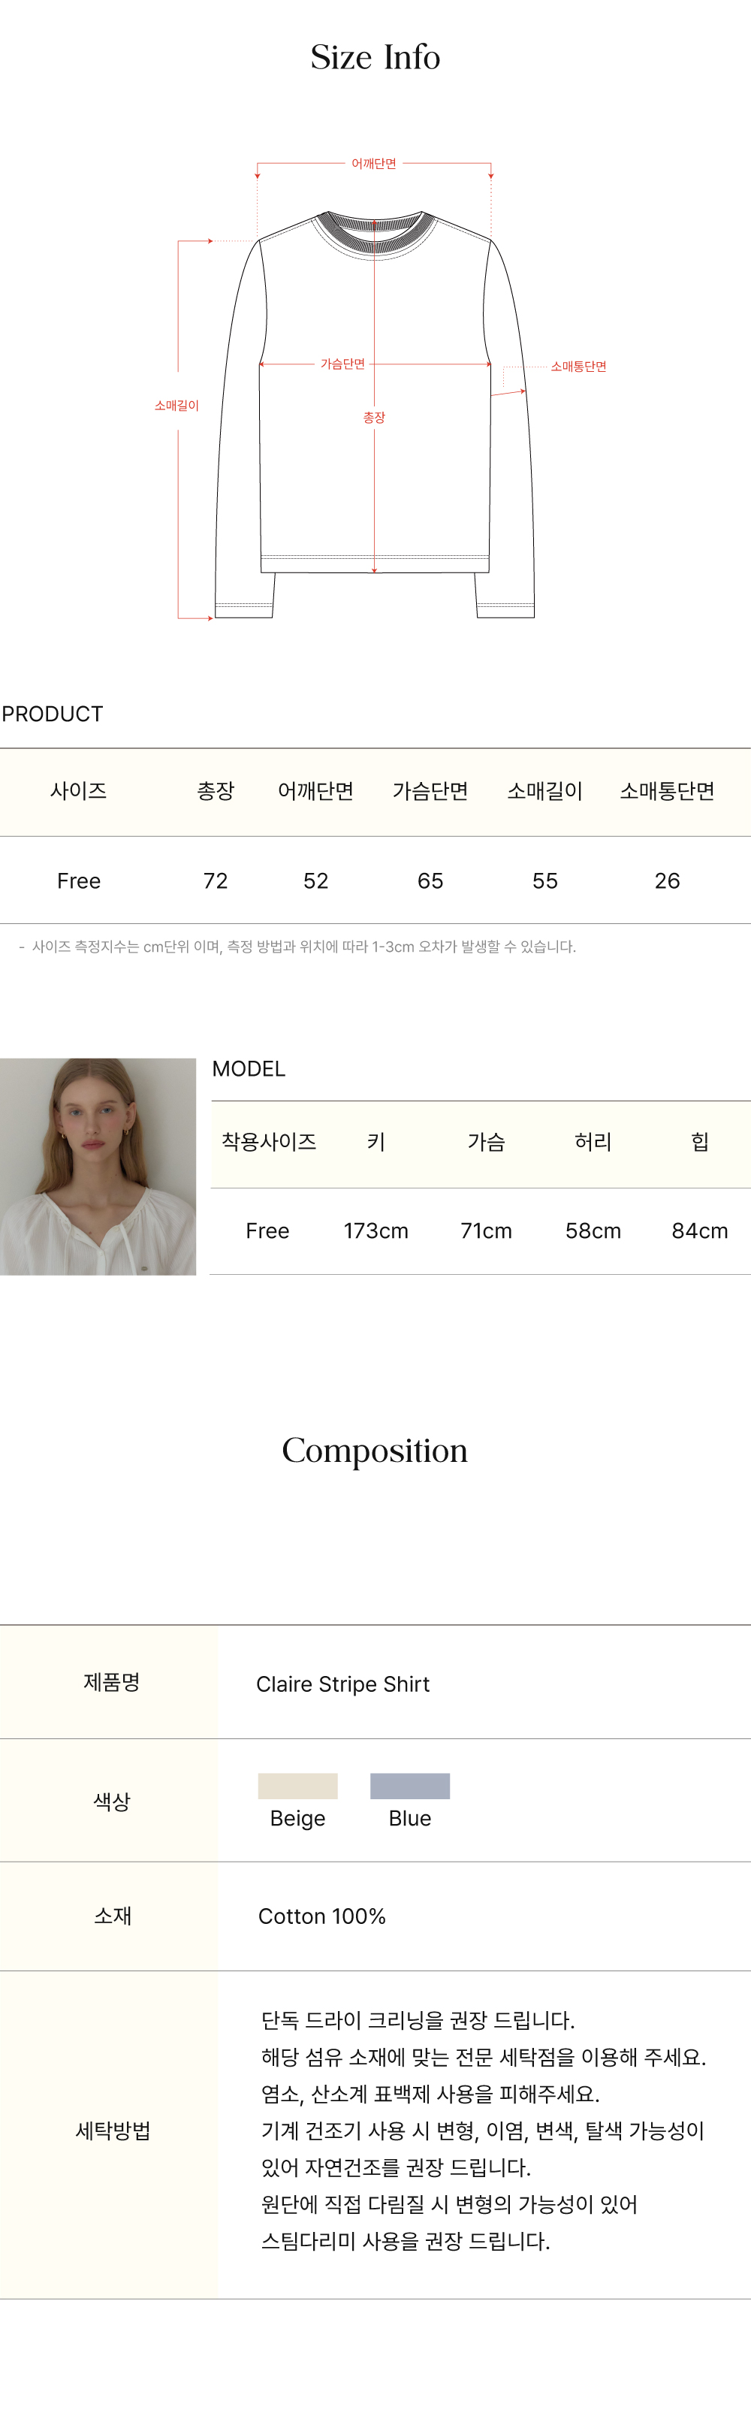Click the red 가슴단면 label in diagram
Viewport: 751px width, 2416px height.
click(342, 364)
